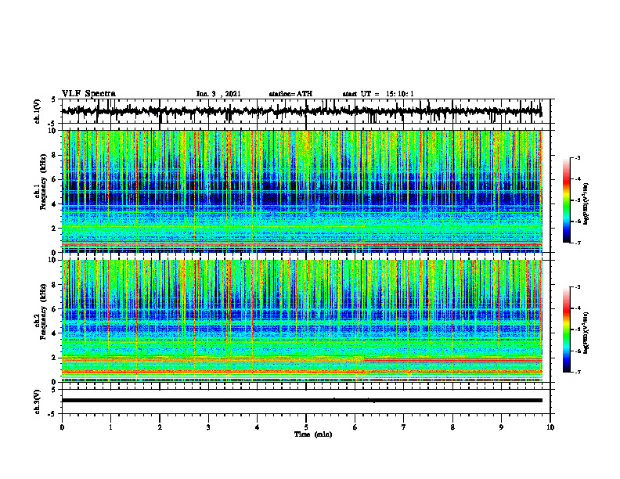
Task: Click the "Time (min)" x-axis label
Action: 313,434
